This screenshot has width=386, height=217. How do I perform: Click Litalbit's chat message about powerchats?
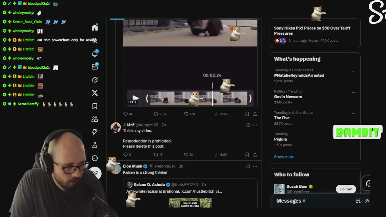pyautogui.click(x=67, y=40)
